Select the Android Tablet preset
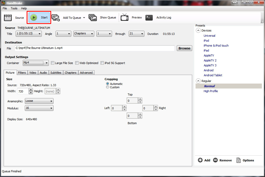The height and width of the screenshot is (177, 265). (213, 75)
